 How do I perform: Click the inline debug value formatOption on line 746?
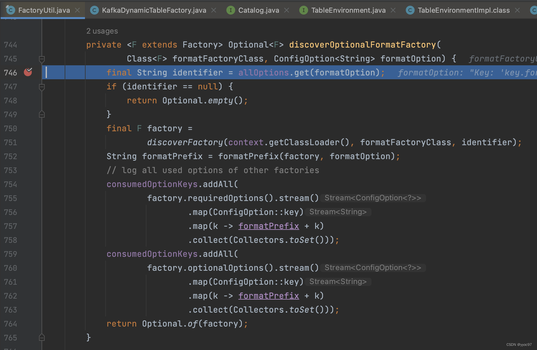467,73
